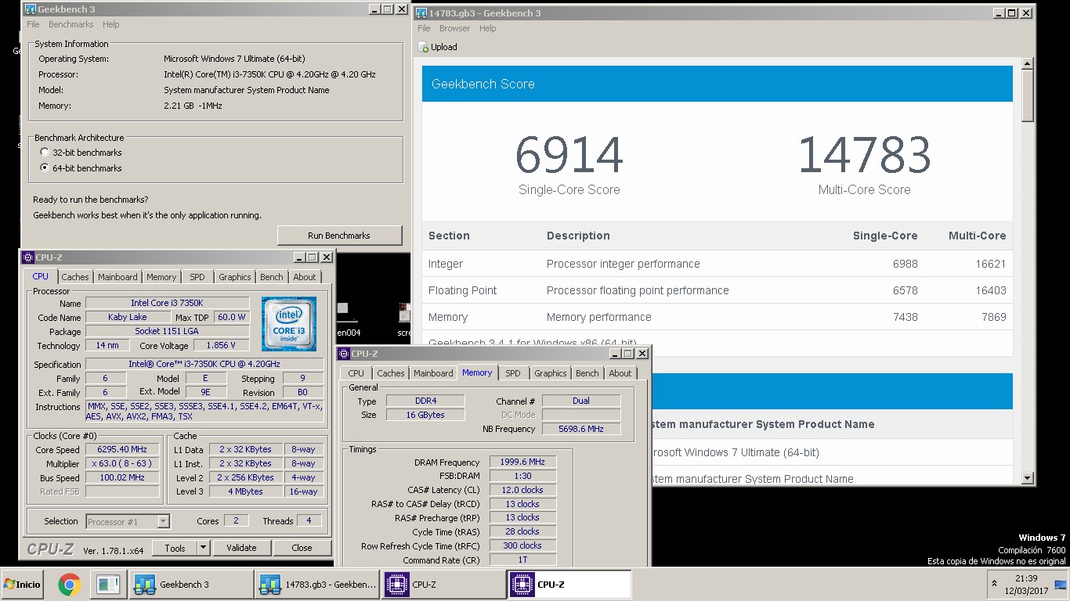
Task: Click the Upload icon in Geekbench results
Action: 424,47
